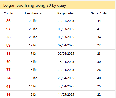Click 05/03/2025 in the row for 97
Image resolution: width=116 pixels, height=98 pixels.
click(x=66, y=29)
